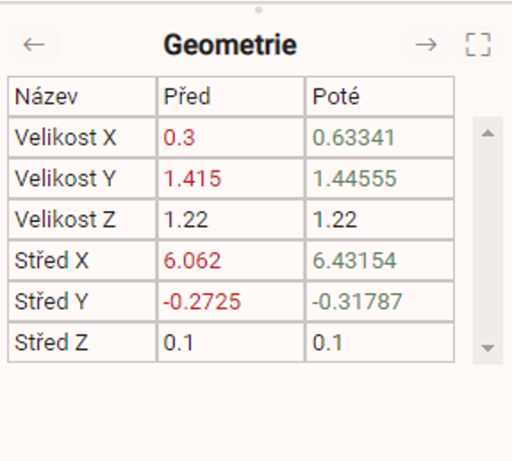Image resolution: width=512 pixels, height=461 pixels.
Task: Click the Velikost Z row label
Action: pos(65,219)
